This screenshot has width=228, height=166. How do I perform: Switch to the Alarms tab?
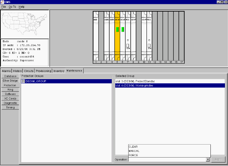(6, 71)
